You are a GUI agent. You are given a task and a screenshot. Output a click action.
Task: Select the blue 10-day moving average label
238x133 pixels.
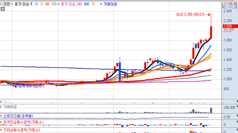[36, 4]
